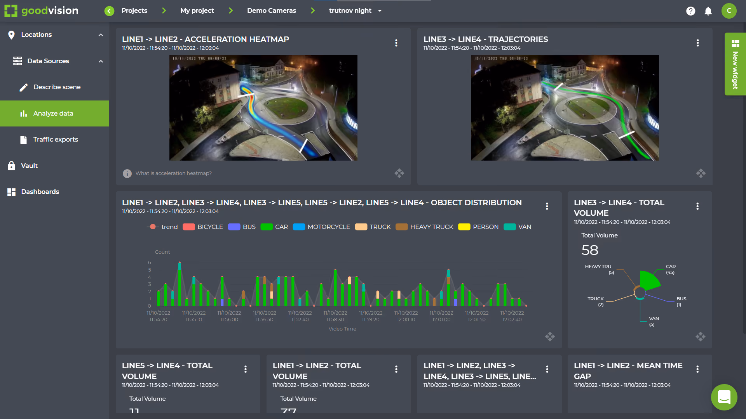Open Traffic exports in sidebar

54,140
